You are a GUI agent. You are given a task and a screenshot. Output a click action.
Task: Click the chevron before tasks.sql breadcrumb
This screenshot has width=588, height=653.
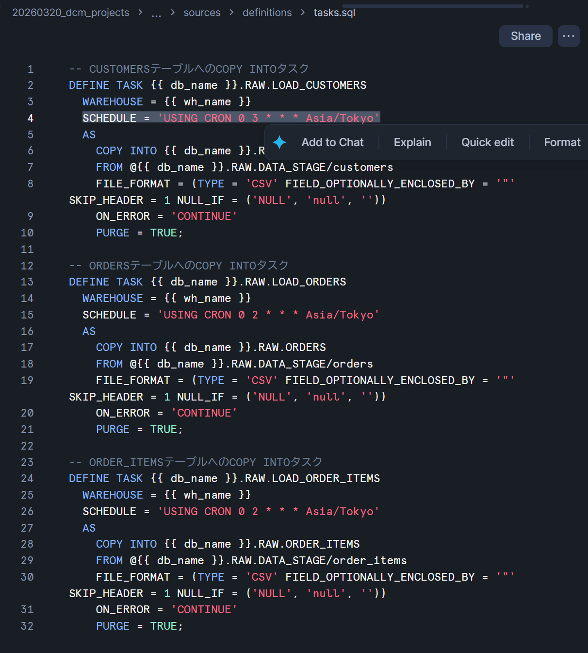coord(303,13)
